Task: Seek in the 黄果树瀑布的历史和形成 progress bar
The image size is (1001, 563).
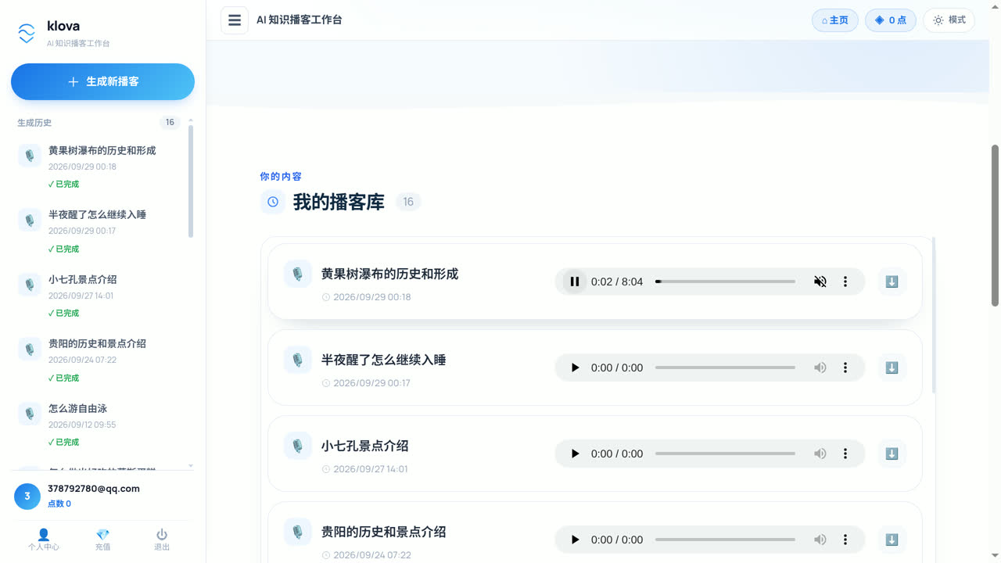Action: pos(725,281)
